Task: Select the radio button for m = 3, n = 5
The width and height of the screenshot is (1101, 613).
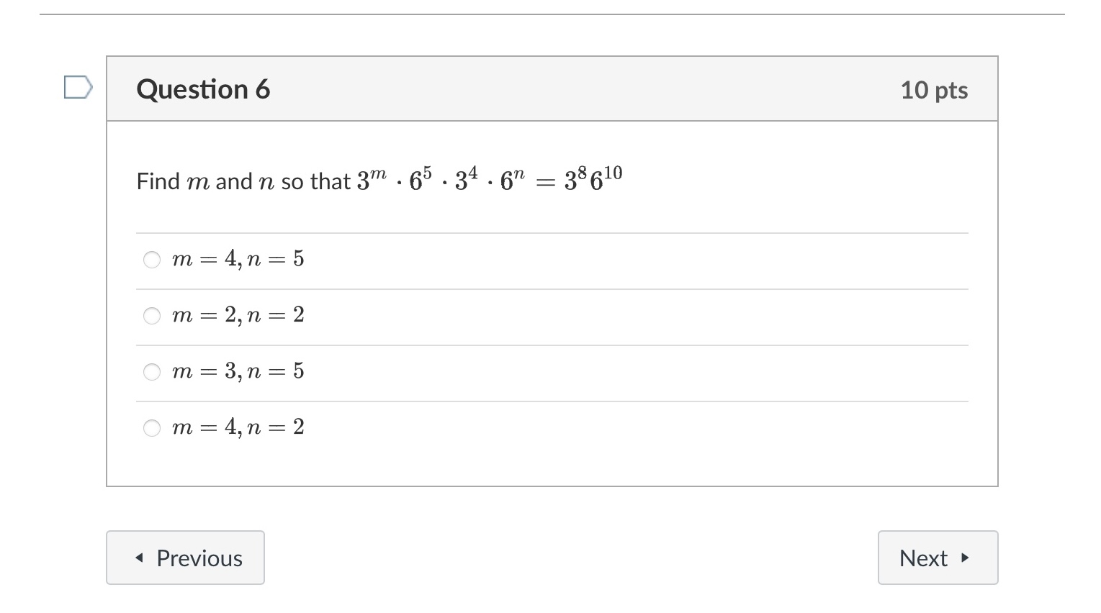Action: [152, 372]
